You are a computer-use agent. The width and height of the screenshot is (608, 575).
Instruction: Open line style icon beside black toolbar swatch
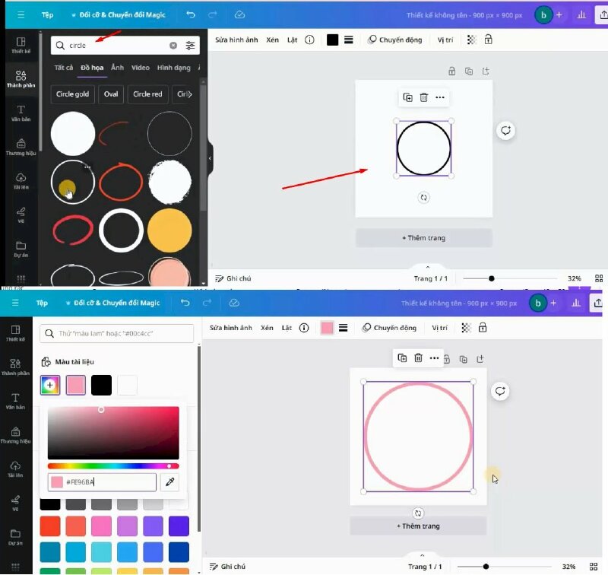pos(350,40)
